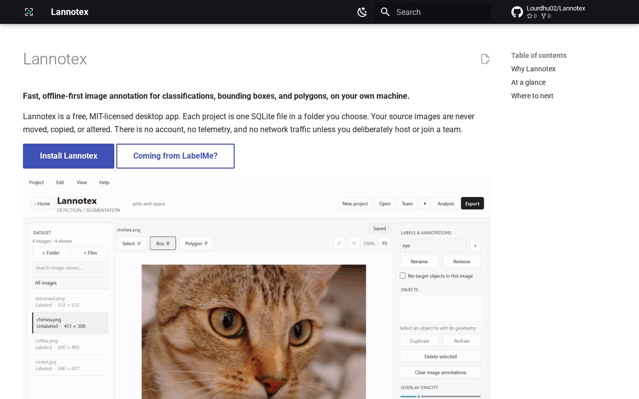
Task: Toggle the app theme half-circle icon
Action: pyautogui.click(x=425, y=203)
